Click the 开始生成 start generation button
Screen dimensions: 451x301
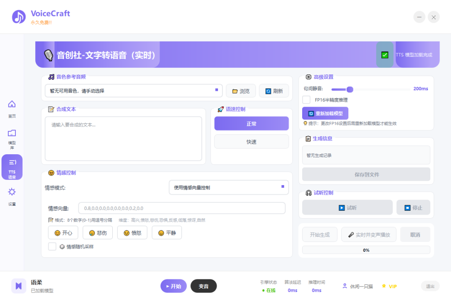320,235
